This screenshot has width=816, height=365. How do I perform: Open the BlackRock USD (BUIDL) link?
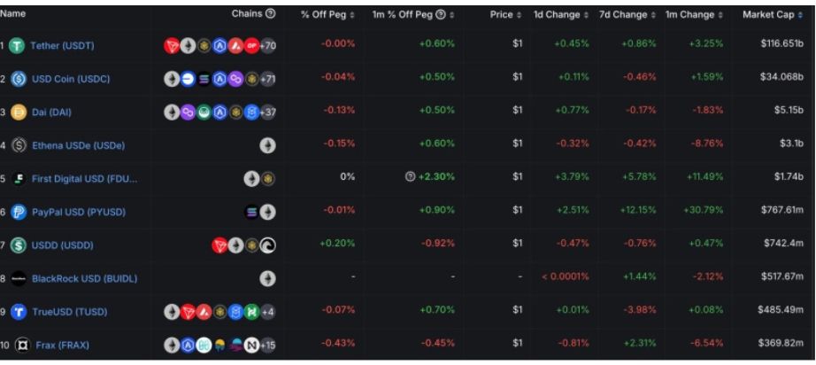point(84,278)
